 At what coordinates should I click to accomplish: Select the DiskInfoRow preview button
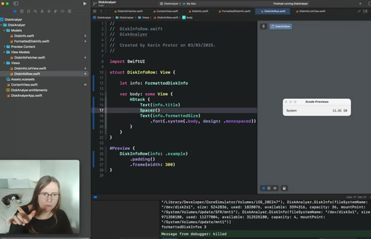(x=281, y=27)
